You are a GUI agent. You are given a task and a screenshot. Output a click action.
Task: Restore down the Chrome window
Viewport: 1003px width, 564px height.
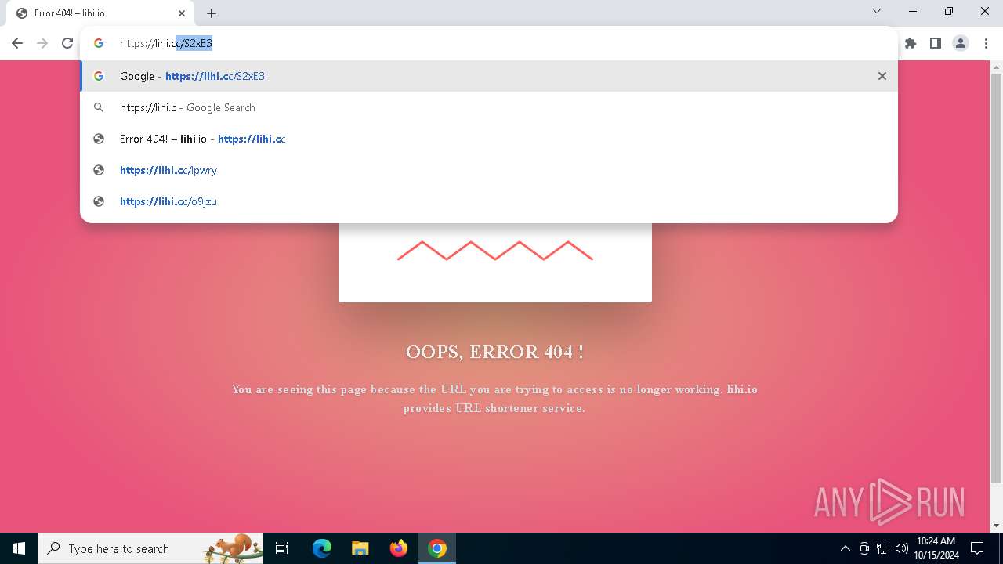tap(949, 11)
